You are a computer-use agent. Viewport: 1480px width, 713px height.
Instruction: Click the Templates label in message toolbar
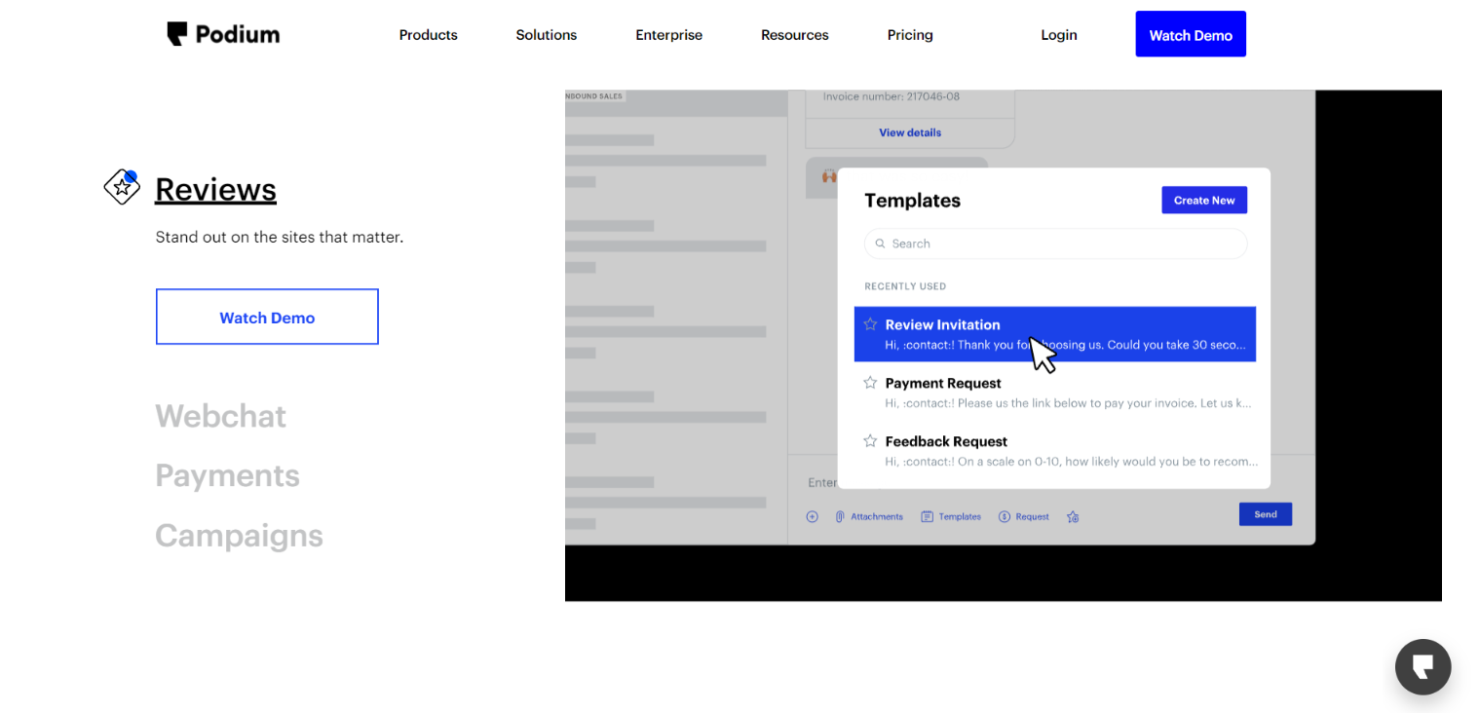960,516
